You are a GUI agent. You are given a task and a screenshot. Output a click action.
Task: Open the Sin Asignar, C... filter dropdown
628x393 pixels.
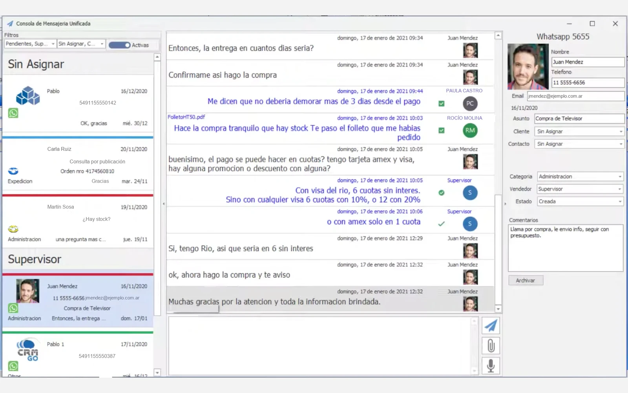coord(81,44)
